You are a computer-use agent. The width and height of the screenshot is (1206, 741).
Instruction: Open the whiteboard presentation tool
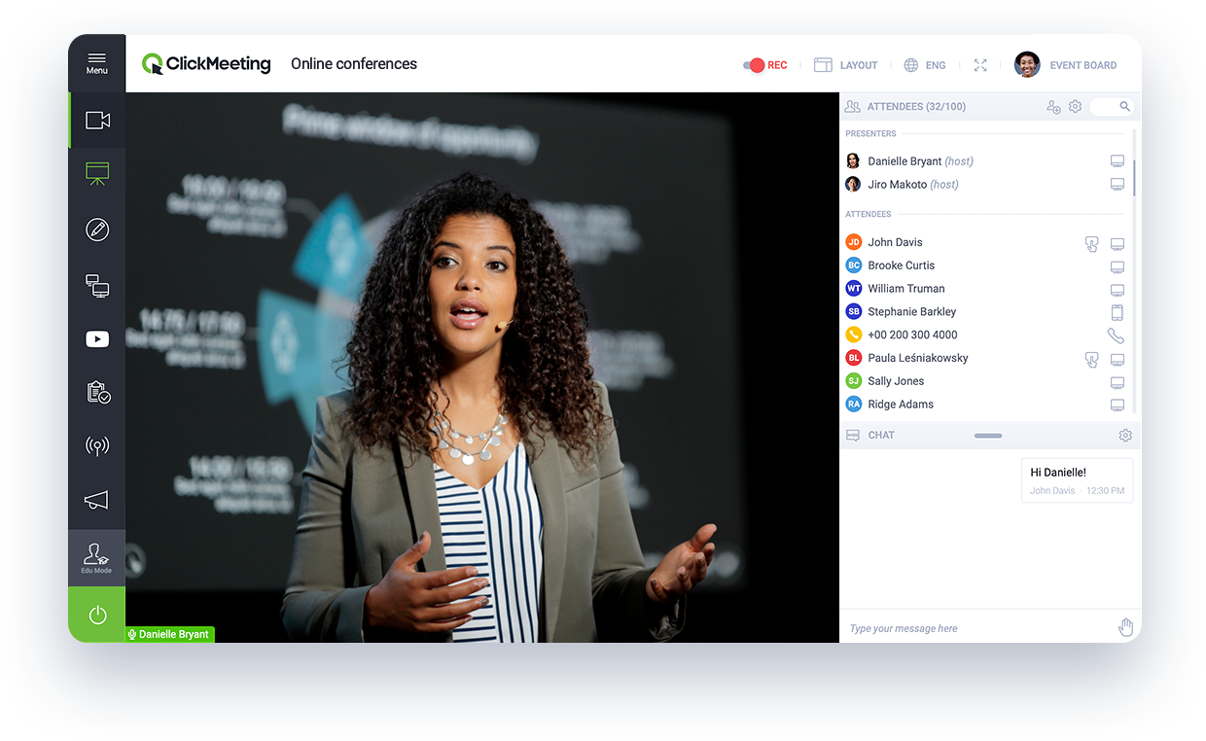pyautogui.click(x=96, y=173)
